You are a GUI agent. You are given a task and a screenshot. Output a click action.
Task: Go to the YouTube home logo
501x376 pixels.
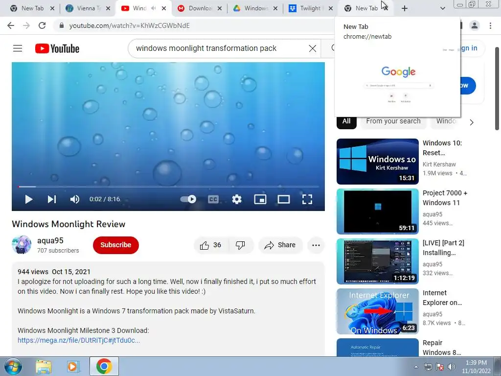click(x=57, y=48)
